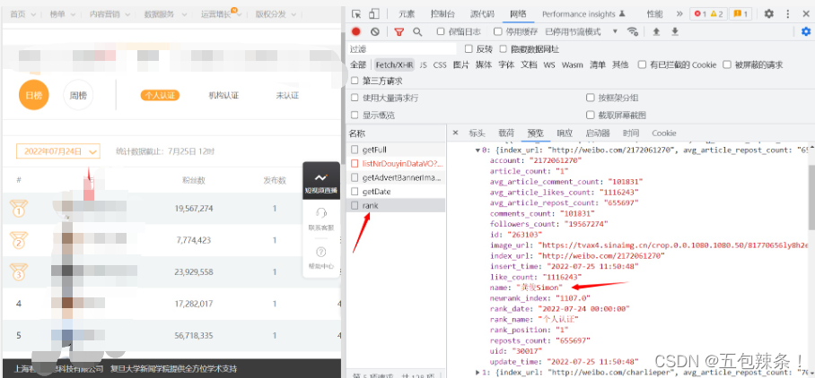Click the orange issues counter badge
Screen dimensions: 815x378
click(741, 14)
